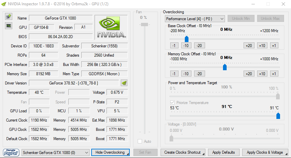Toggle the Auto fan checkbox
Screen dimensions: 291x158
pos(140,141)
